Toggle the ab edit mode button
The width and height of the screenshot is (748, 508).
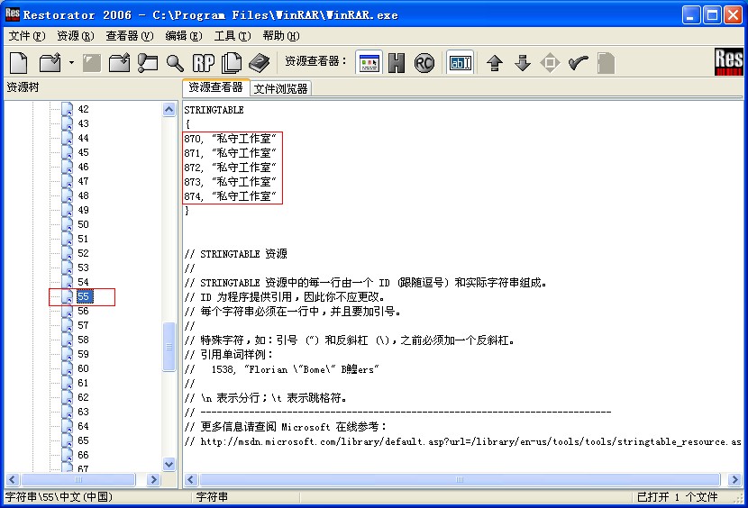pos(461,63)
